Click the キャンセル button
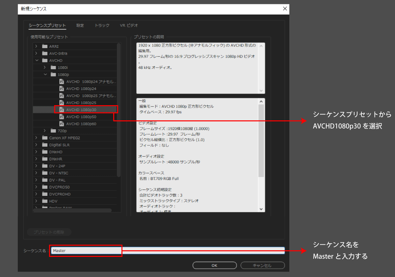395x277 pixels. (x=262, y=265)
